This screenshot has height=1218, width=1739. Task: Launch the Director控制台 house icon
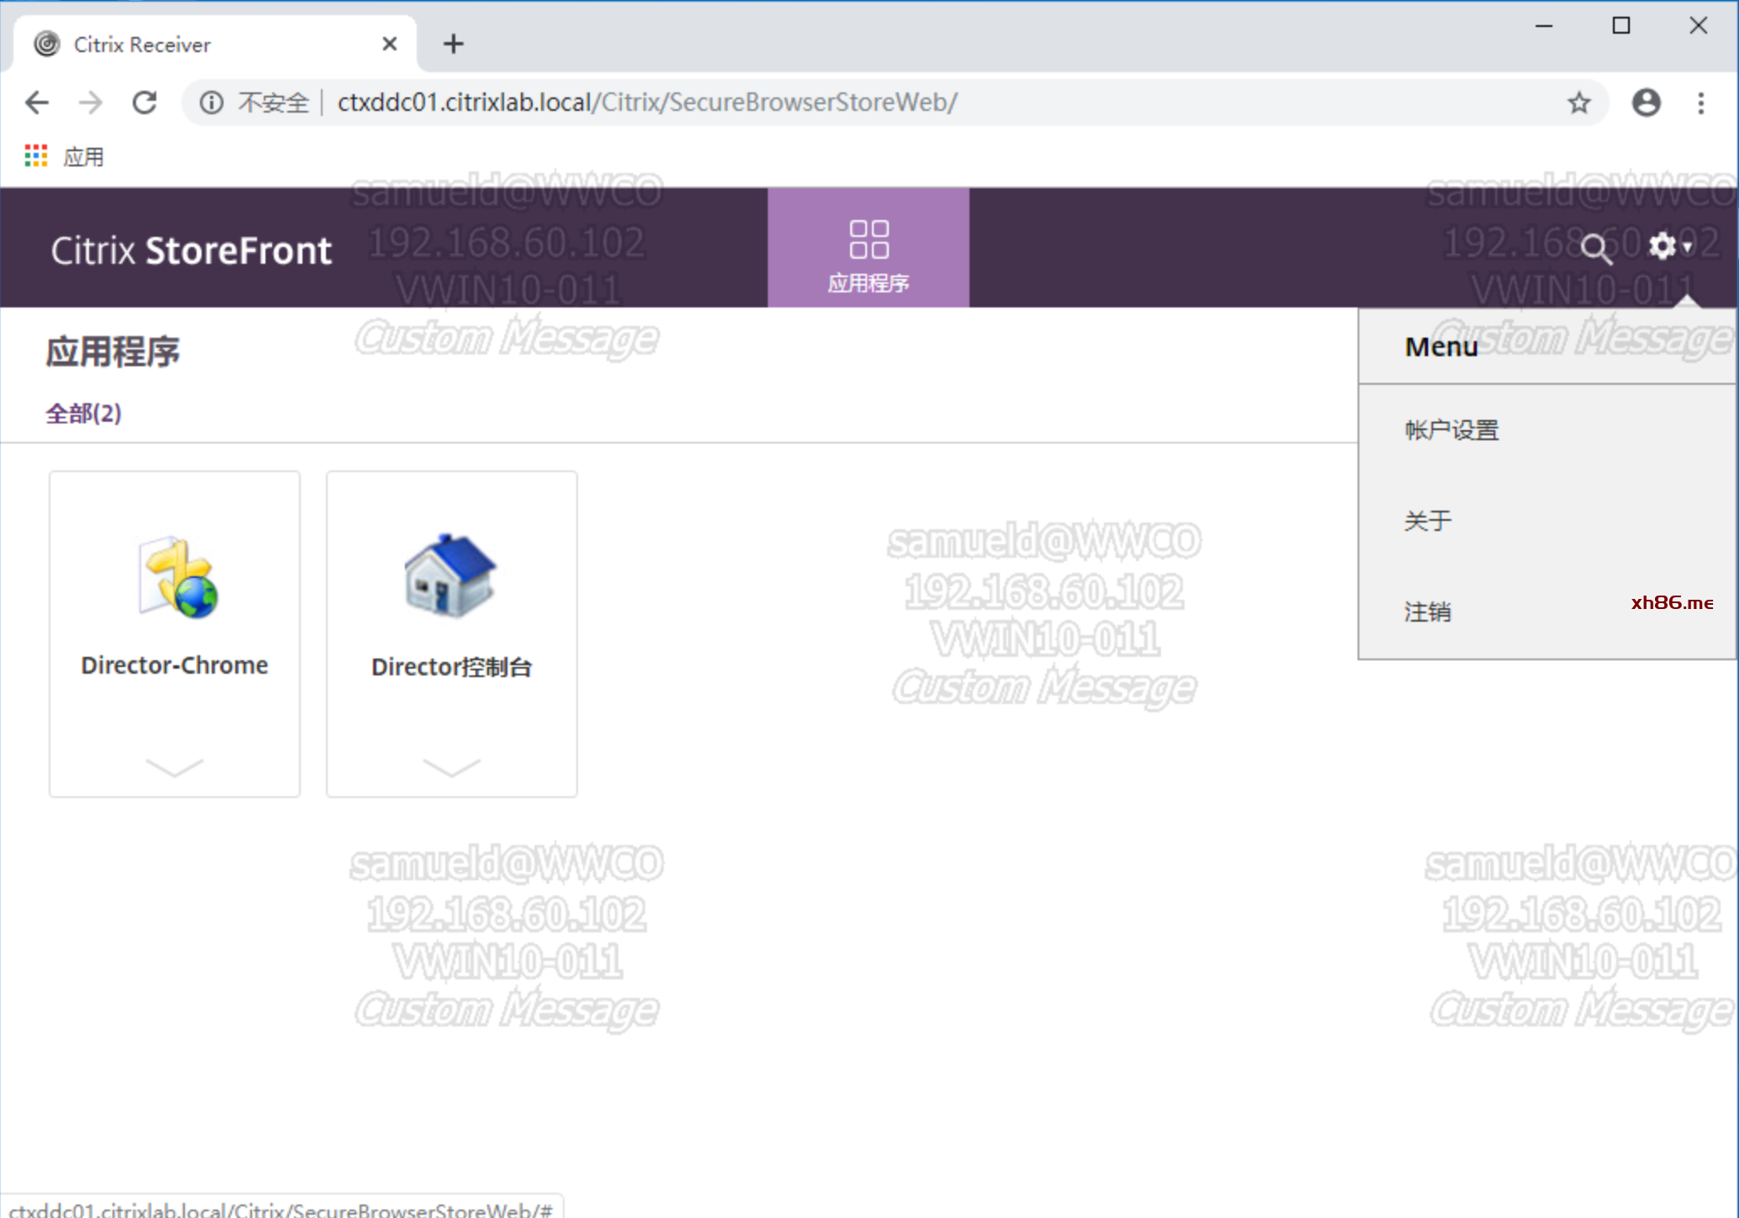(x=450, y=576)
